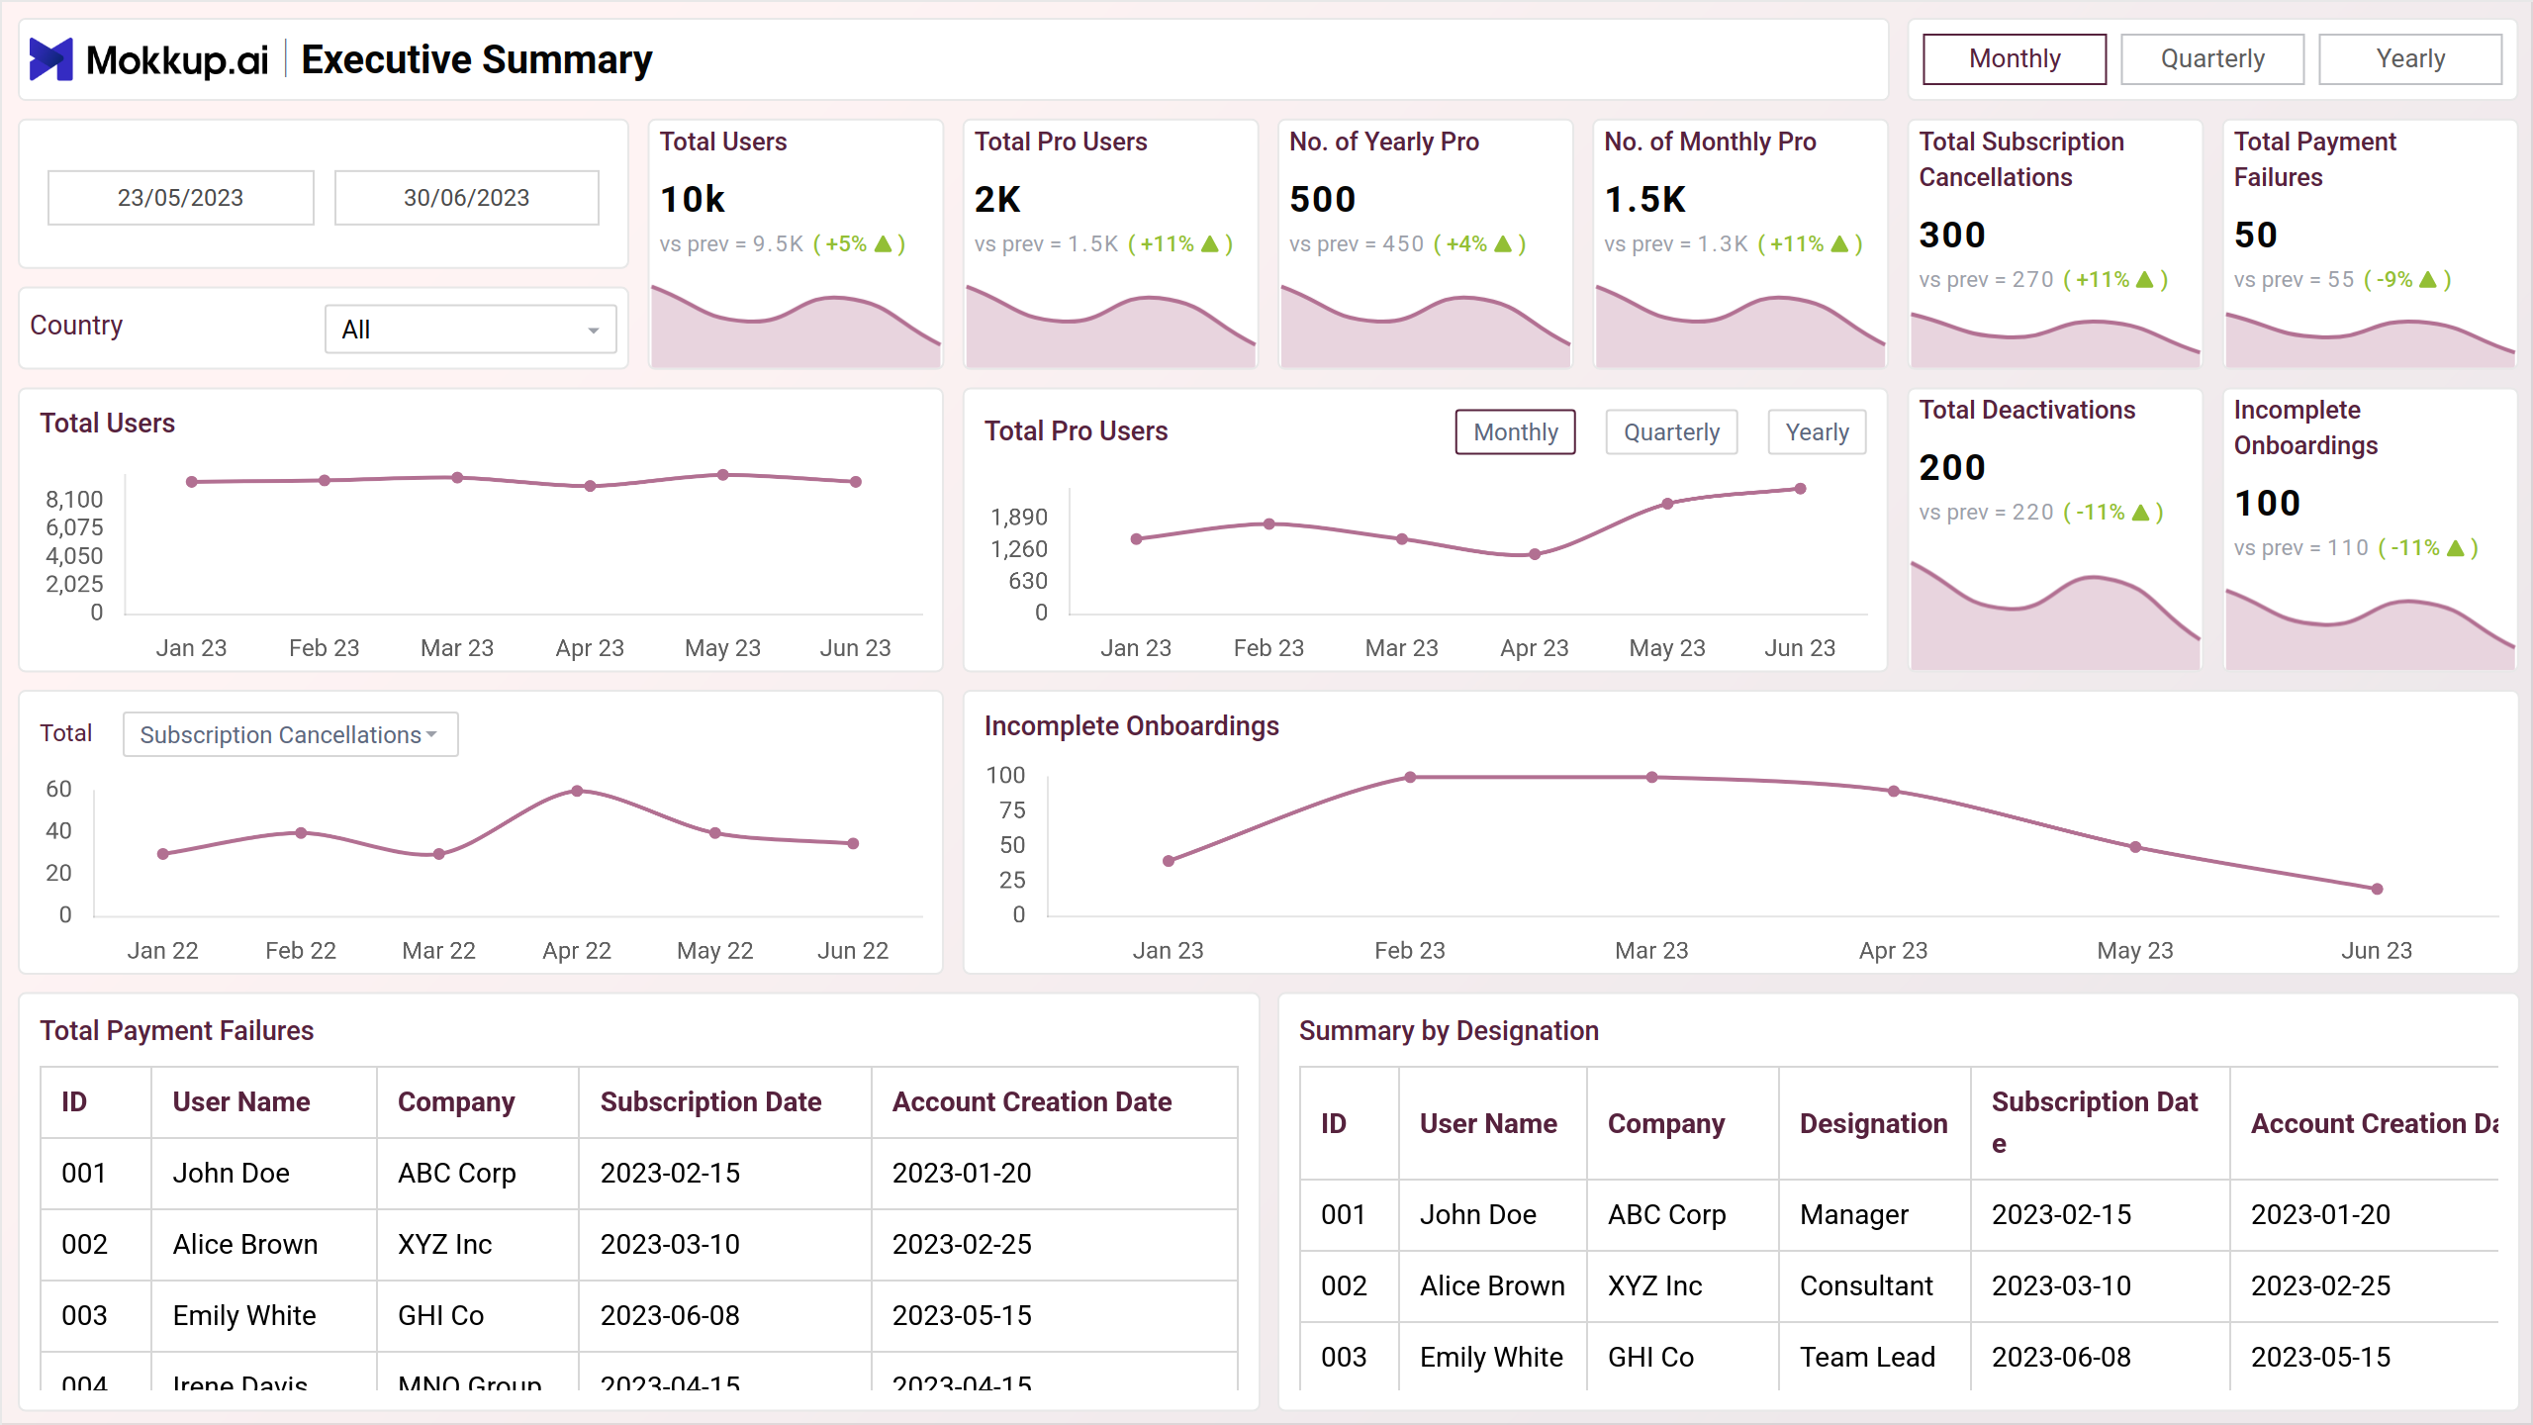Screen dimensions: 2533x1425
Task: Select Quarterly in Total Pro Users chart
Action: point(1671,432)
